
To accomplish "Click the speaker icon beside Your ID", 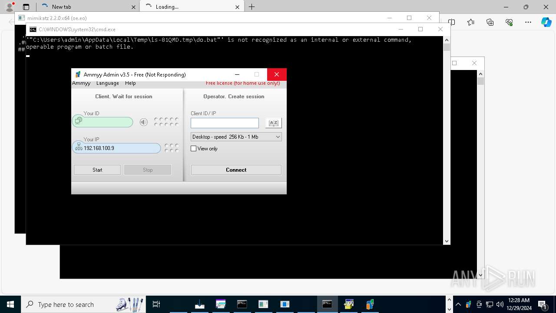I will (144, 122).
